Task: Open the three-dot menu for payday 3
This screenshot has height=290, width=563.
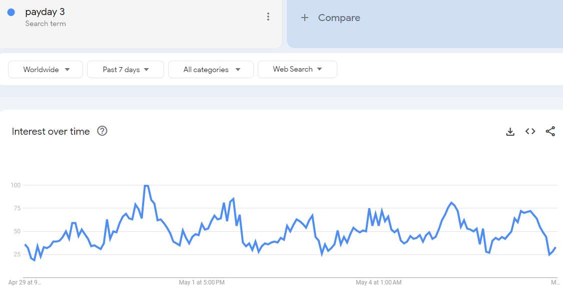Action: (268, 17)
